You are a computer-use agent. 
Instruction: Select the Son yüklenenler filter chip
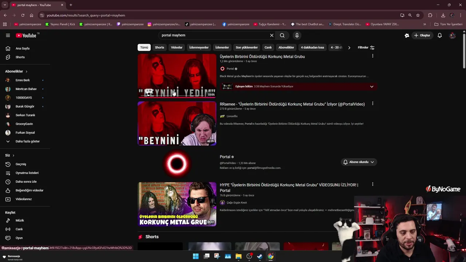pyautogui.click(x=246, y=48)
